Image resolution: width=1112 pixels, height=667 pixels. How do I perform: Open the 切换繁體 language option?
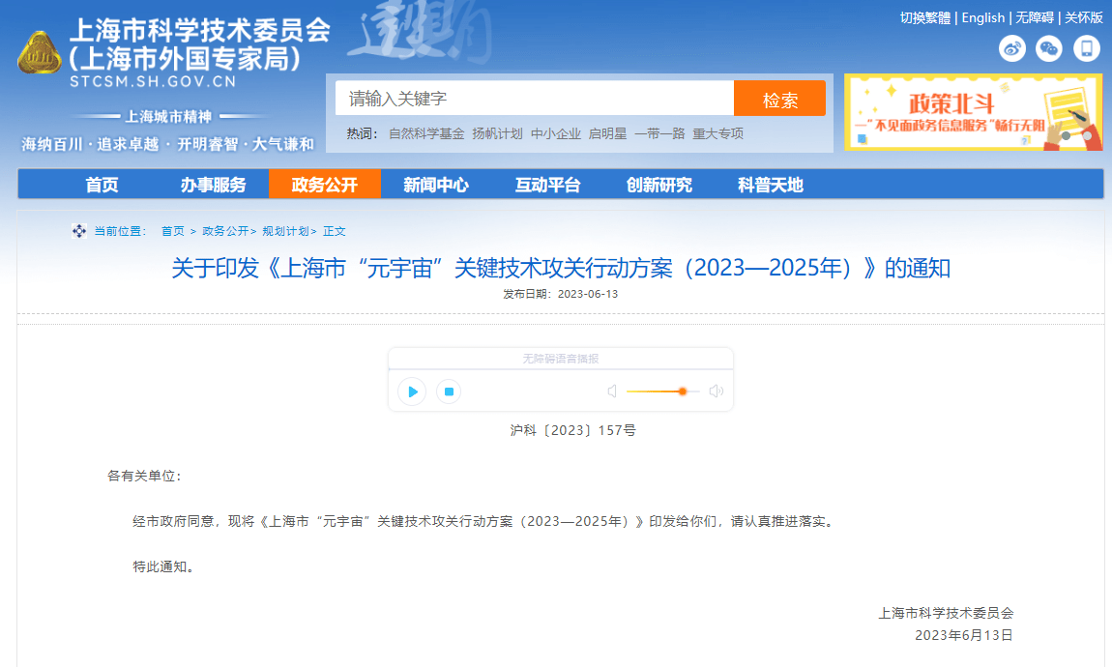925,17
